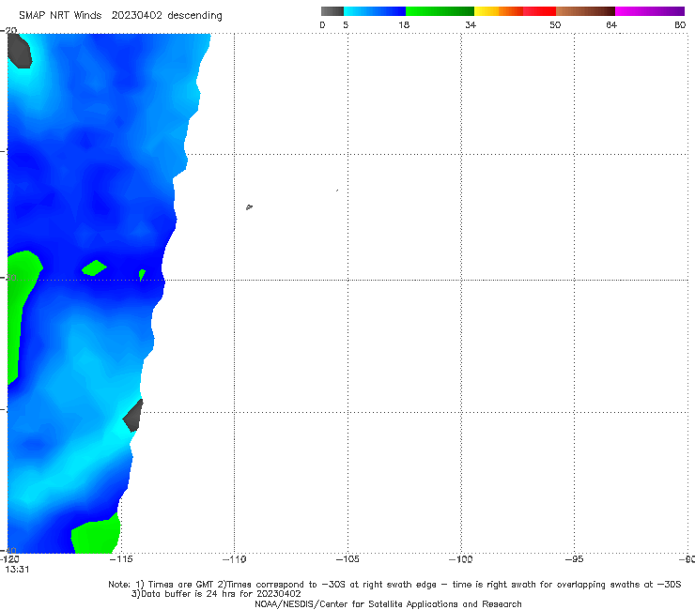Click the gray patch on the swath's right edge

pyautogui.click(x=133, y=416)
